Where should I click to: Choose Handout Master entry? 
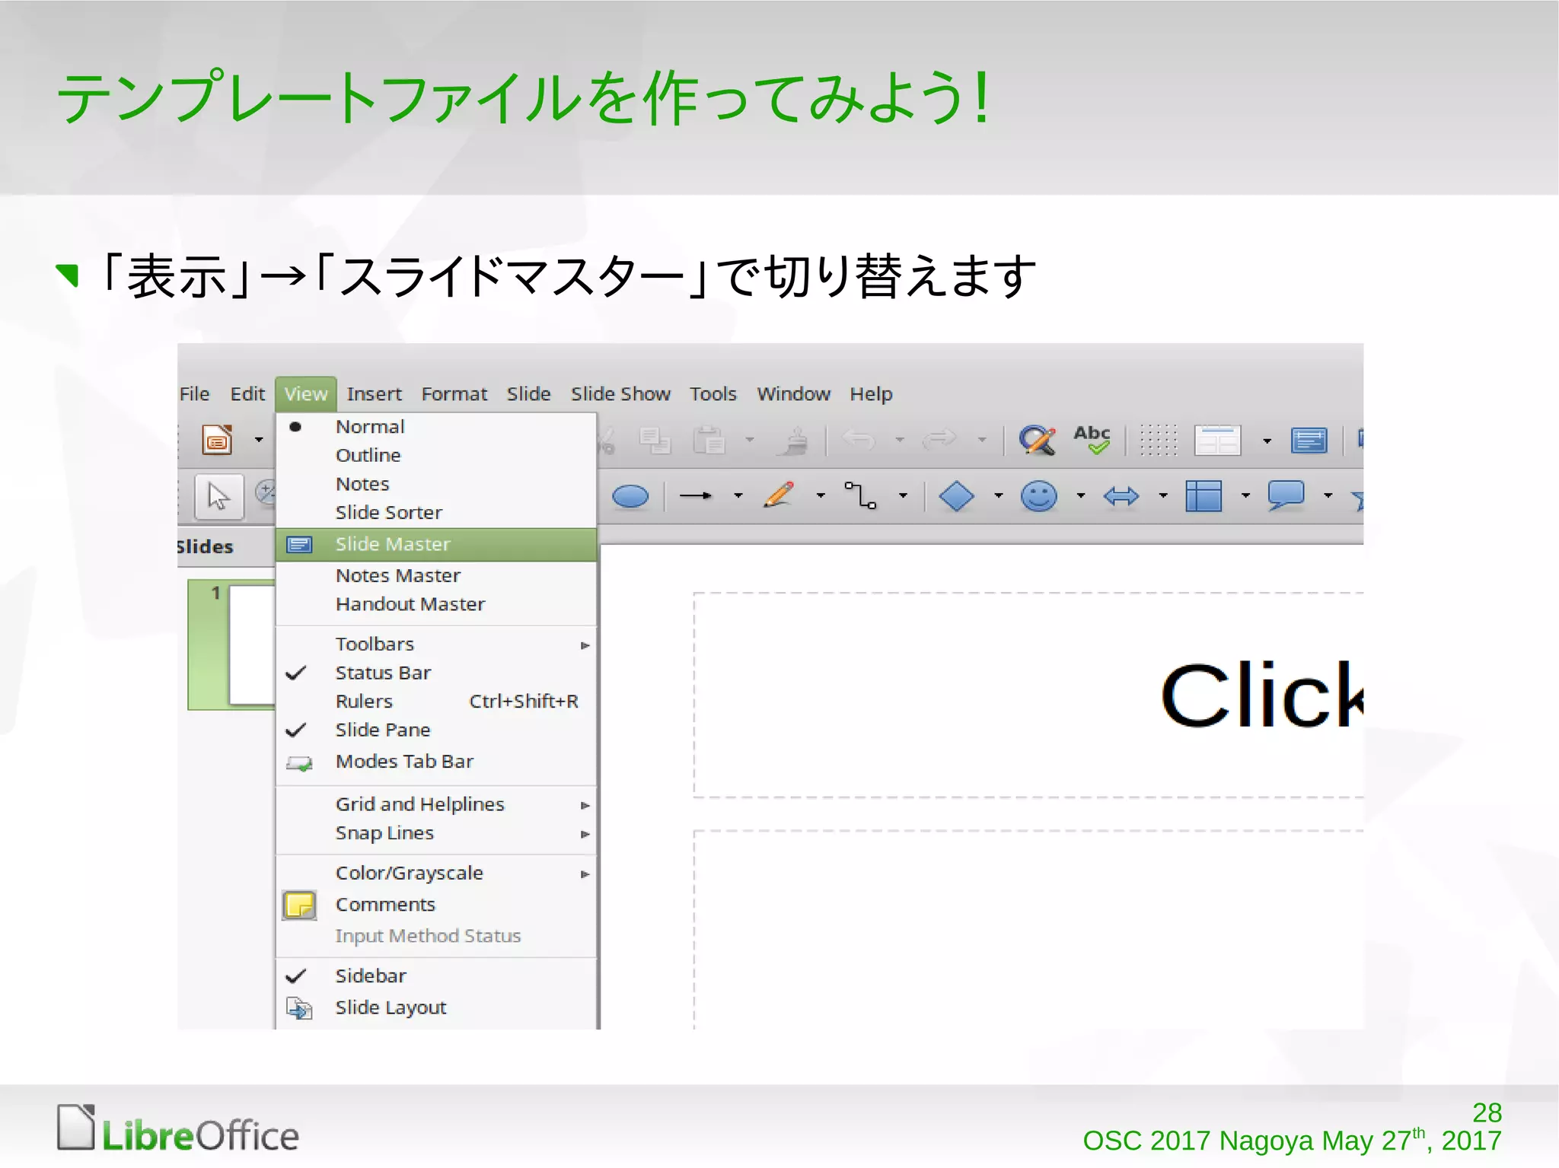click(436, 604)
